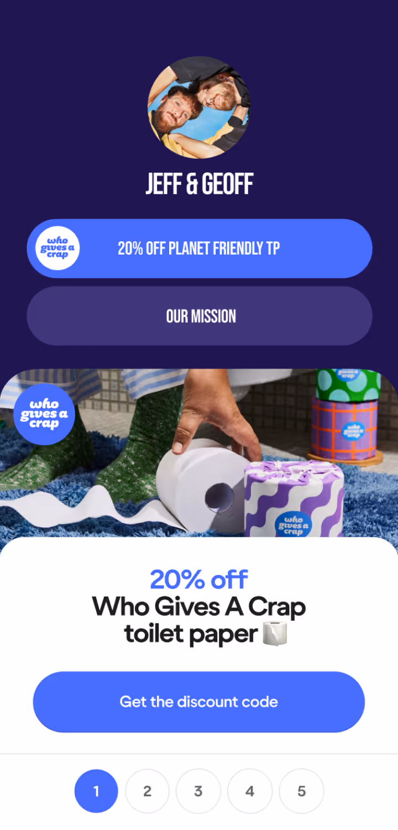Image resolution: width=398 pixels, height=830 pixels.
Task: Click the toilet paper roll emoji
Action: coord(275,634)
